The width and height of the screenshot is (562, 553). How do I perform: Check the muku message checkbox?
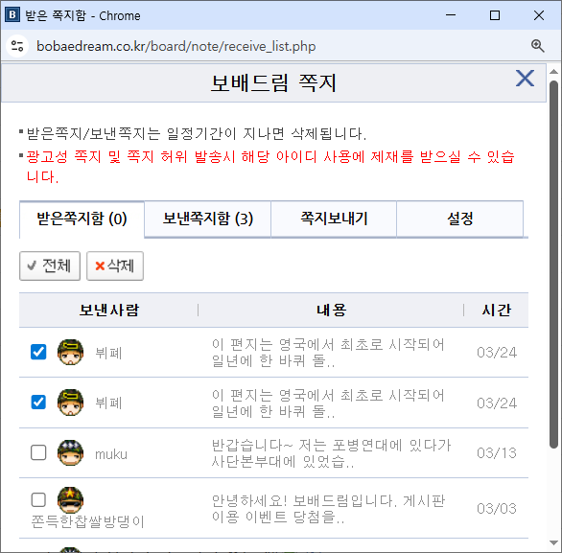38,452
